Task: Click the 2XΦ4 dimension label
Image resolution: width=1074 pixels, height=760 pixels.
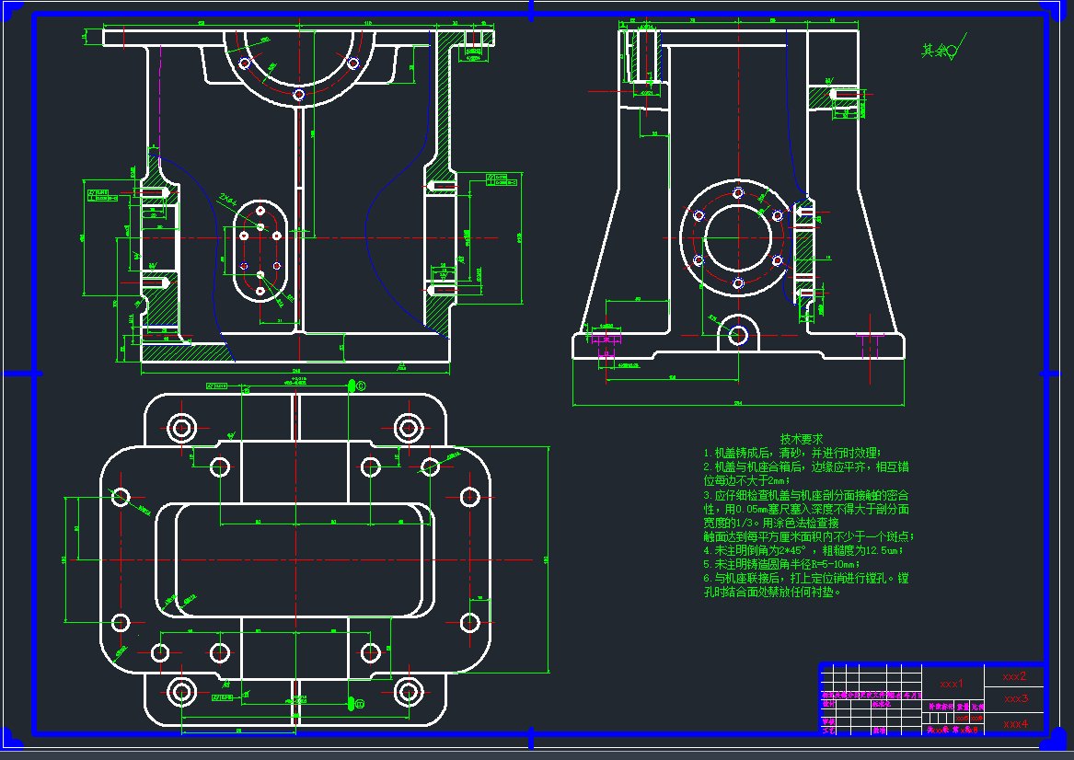Action: pos(226,199)
